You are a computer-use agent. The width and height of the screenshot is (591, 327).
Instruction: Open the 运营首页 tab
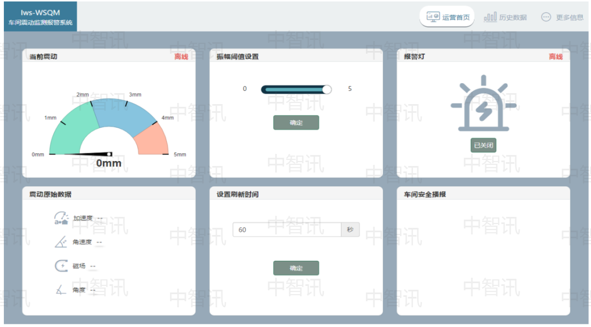[x=447, y=17]
